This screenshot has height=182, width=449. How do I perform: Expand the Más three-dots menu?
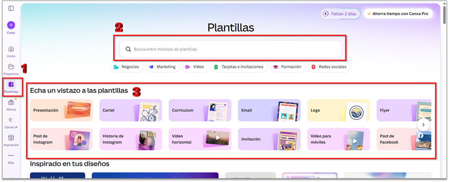click(11, 156)
